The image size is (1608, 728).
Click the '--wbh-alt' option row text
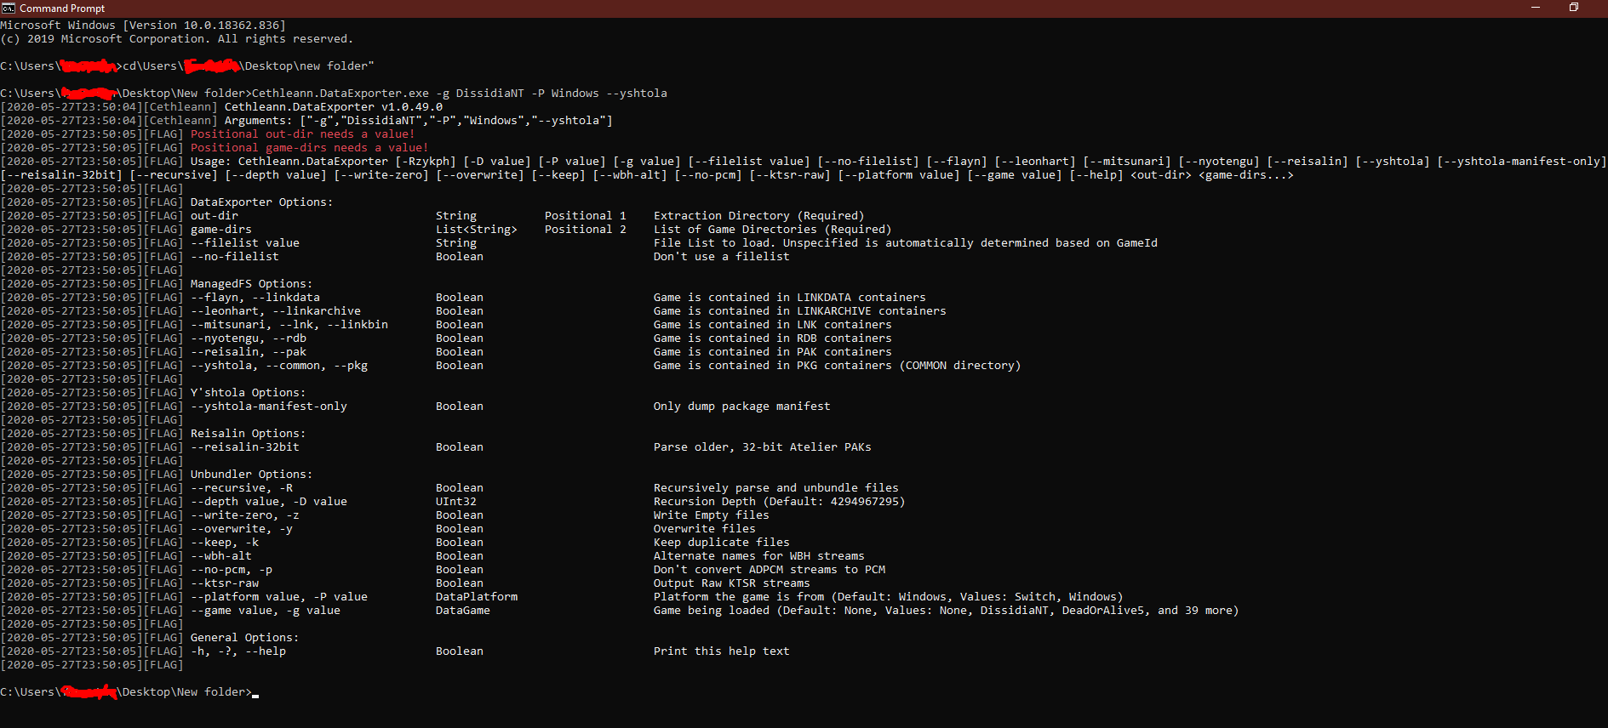(x=221, y=556)
